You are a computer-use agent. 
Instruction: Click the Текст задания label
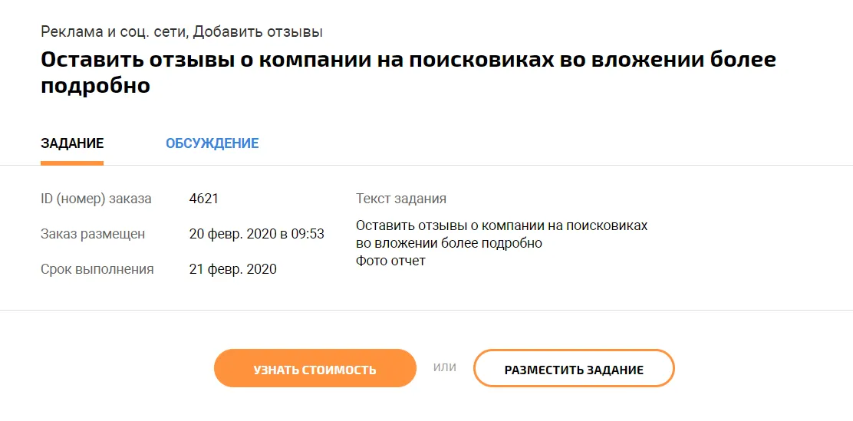point(400,199)
